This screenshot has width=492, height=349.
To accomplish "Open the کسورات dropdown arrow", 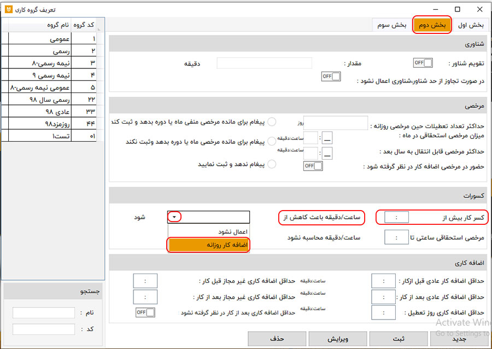I will coord(174,217).
